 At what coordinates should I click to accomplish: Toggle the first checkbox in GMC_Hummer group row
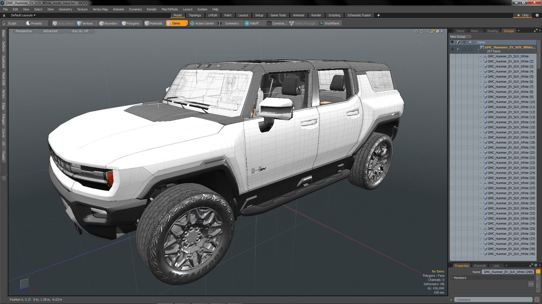(464, 50)
